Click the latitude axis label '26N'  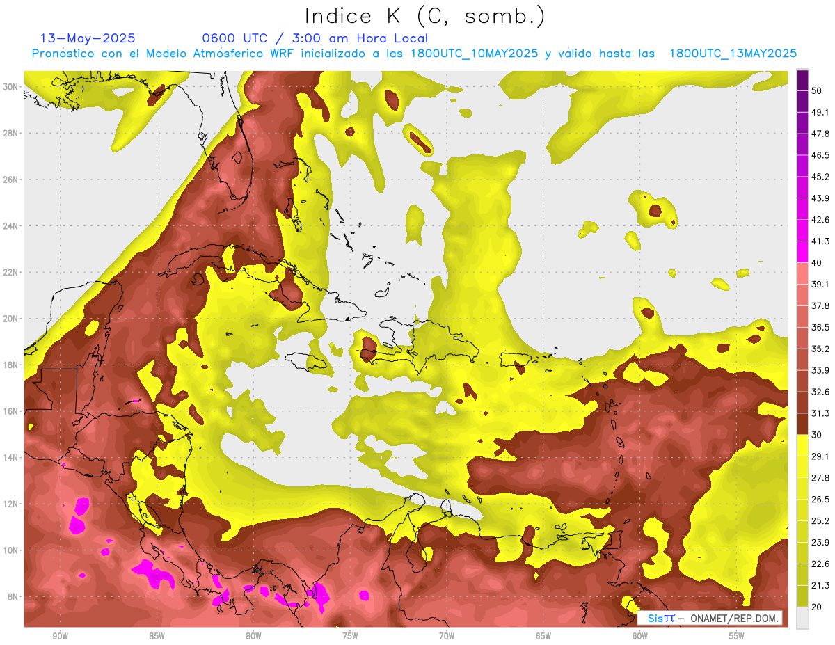(x=10, y=180)
